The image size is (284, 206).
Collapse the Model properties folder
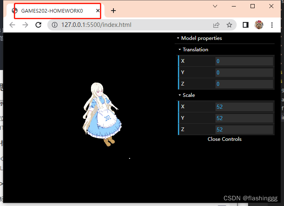point(224,38)
